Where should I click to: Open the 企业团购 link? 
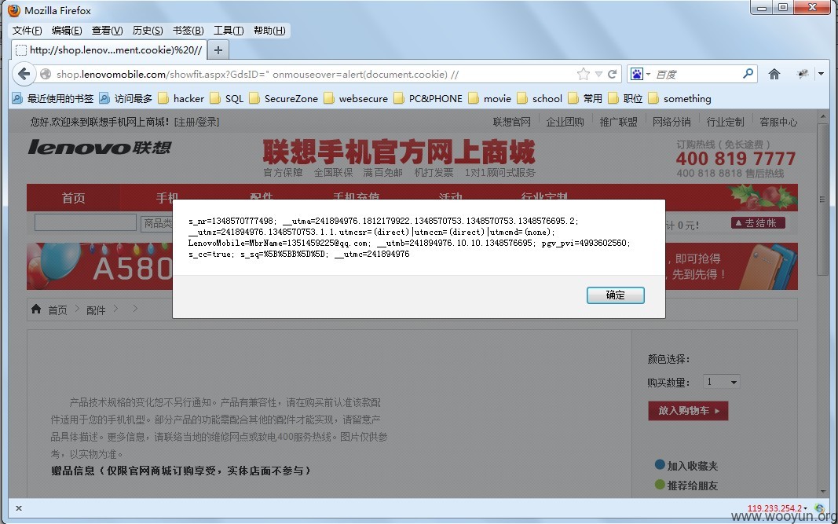coord(565,122)
